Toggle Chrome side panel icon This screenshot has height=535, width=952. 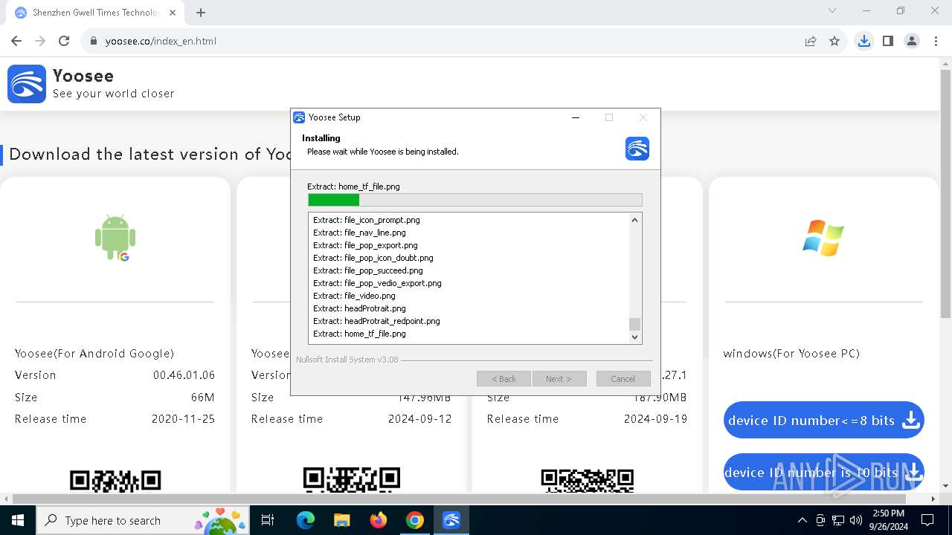887,41
